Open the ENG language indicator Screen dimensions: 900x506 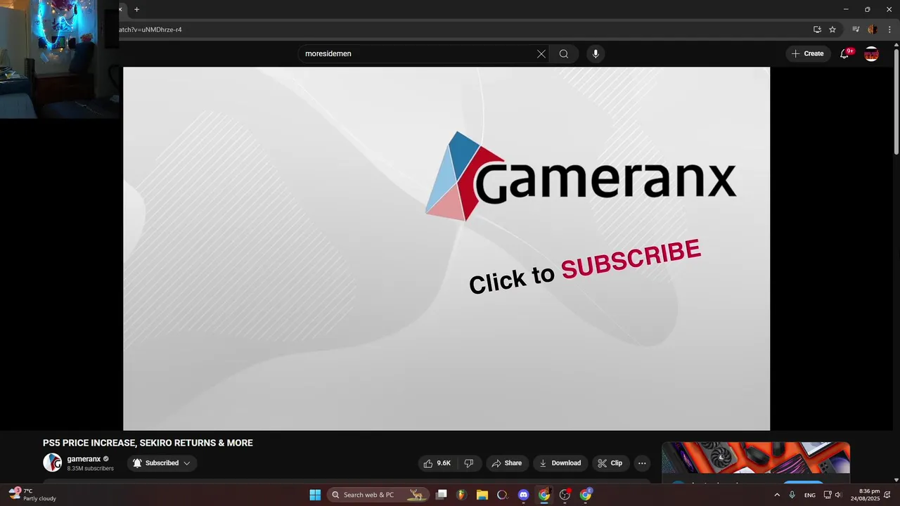(810, 495)
